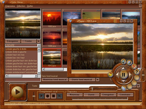Click the Construire button
Screen dimensions: 146x109
tap(125, 95)
